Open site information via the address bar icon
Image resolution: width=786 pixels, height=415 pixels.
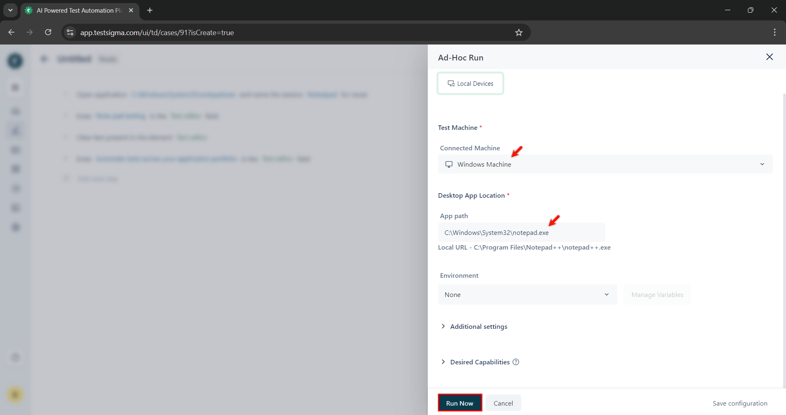70,32
